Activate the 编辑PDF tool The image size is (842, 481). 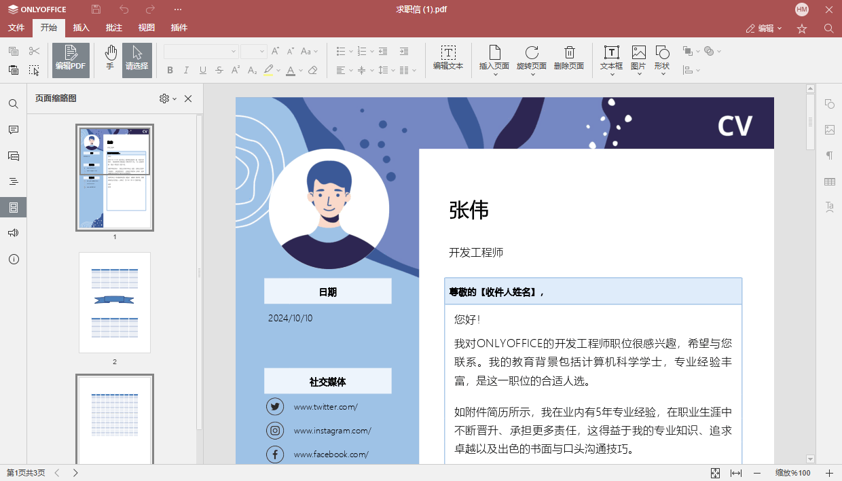[x=70, y=59]
